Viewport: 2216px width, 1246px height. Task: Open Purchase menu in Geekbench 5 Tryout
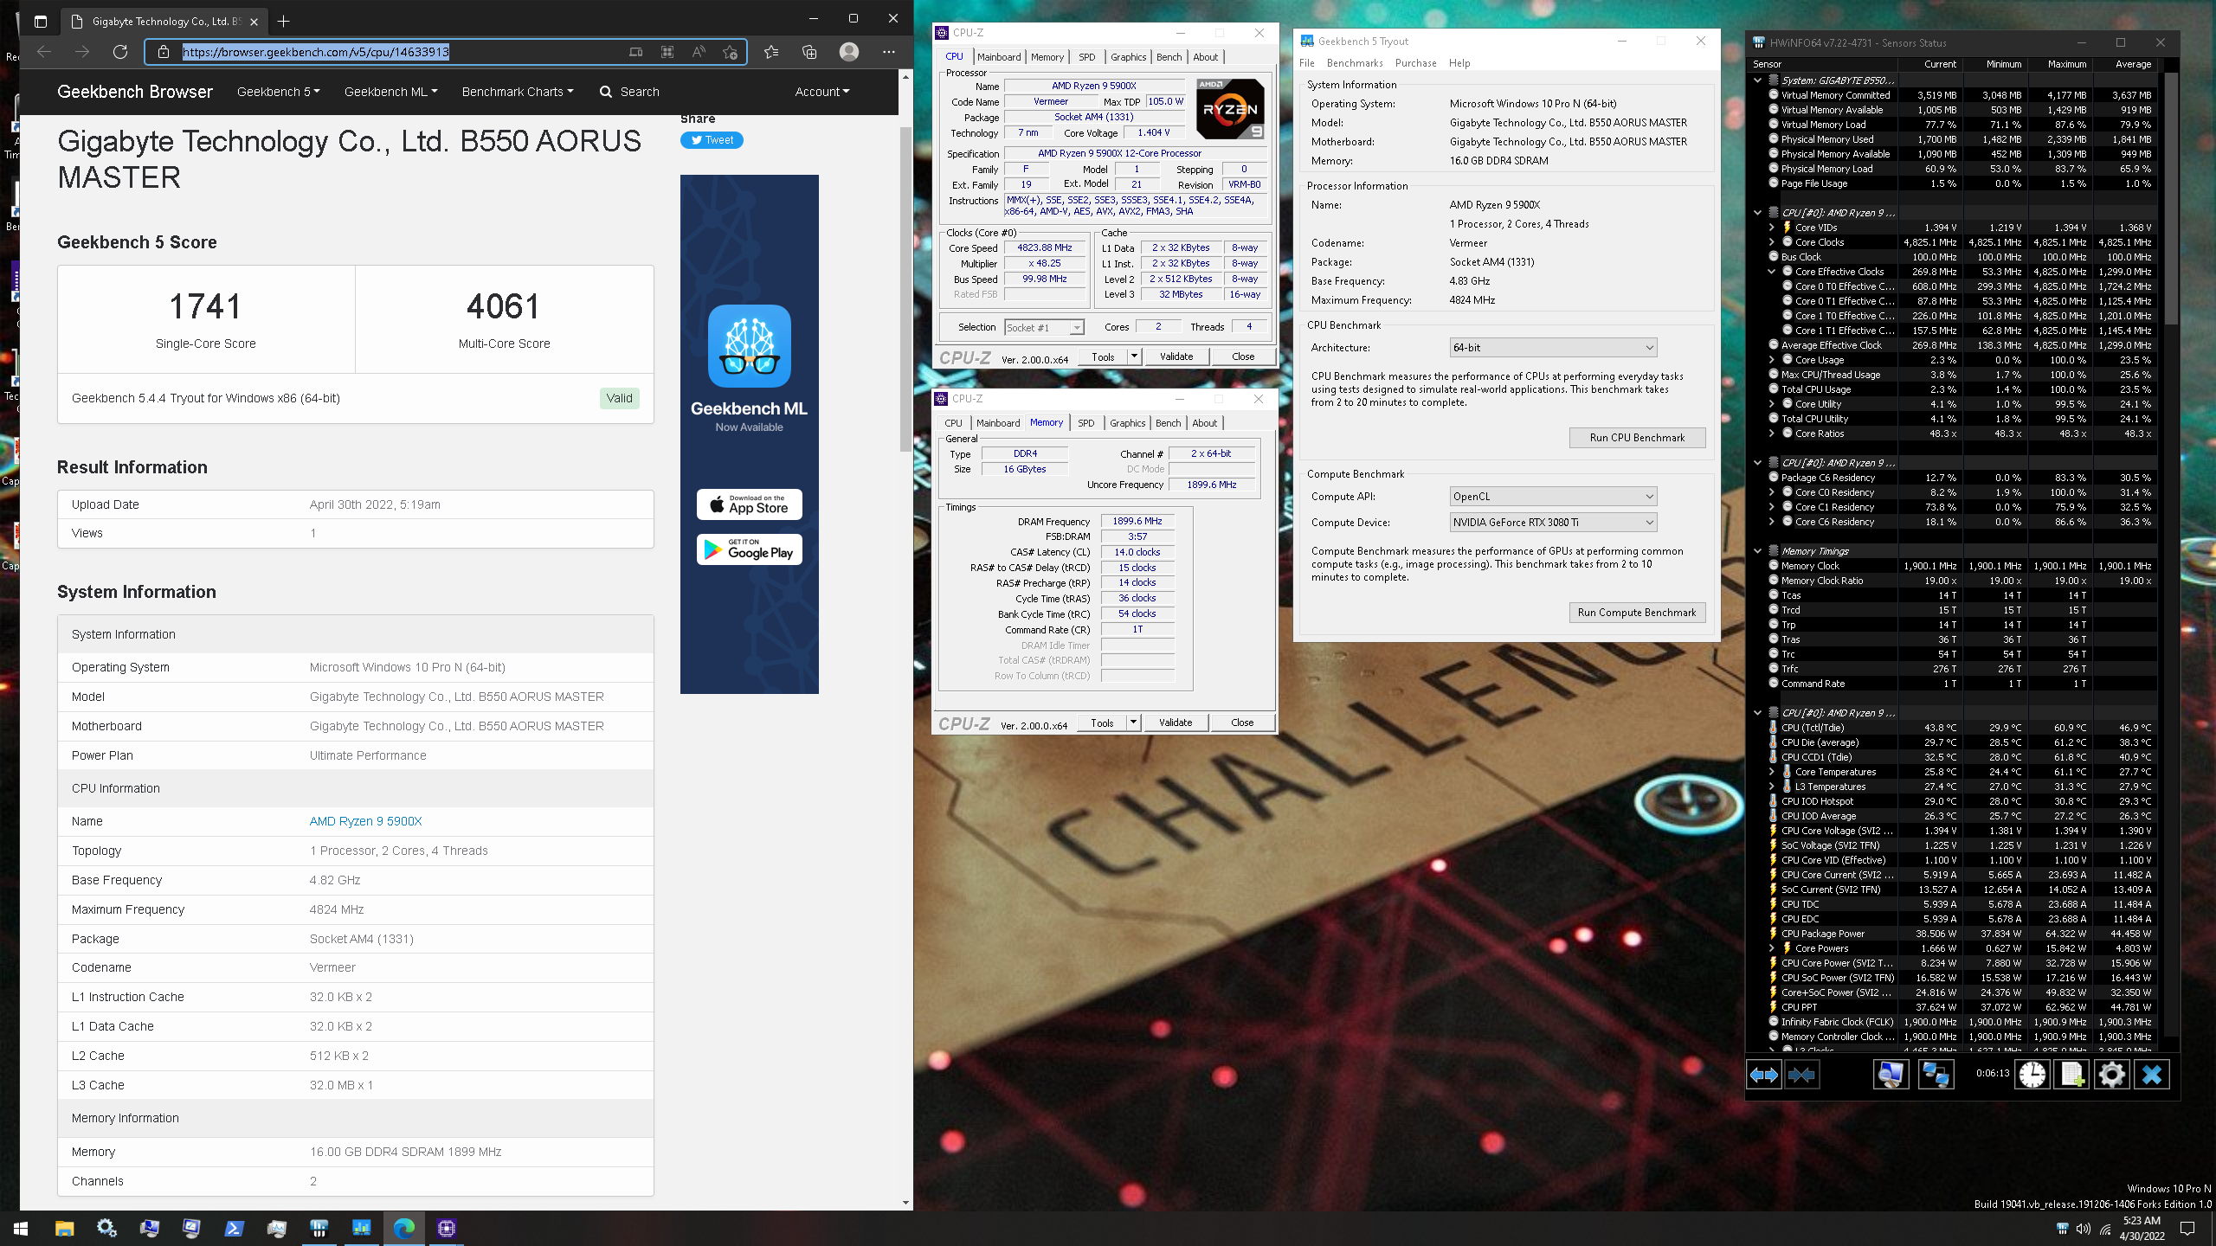[1415, 63]
